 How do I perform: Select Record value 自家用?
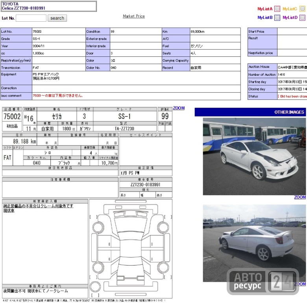(196, 68)
